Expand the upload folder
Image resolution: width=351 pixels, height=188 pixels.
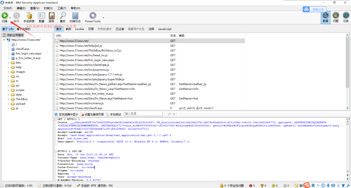coord(8,104)
